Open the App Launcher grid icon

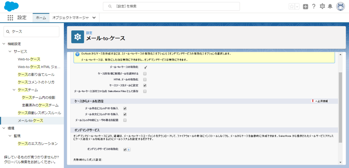point(10,18)
